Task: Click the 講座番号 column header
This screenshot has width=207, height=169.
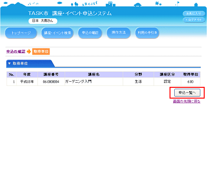Action: click(x=51, y=75)
